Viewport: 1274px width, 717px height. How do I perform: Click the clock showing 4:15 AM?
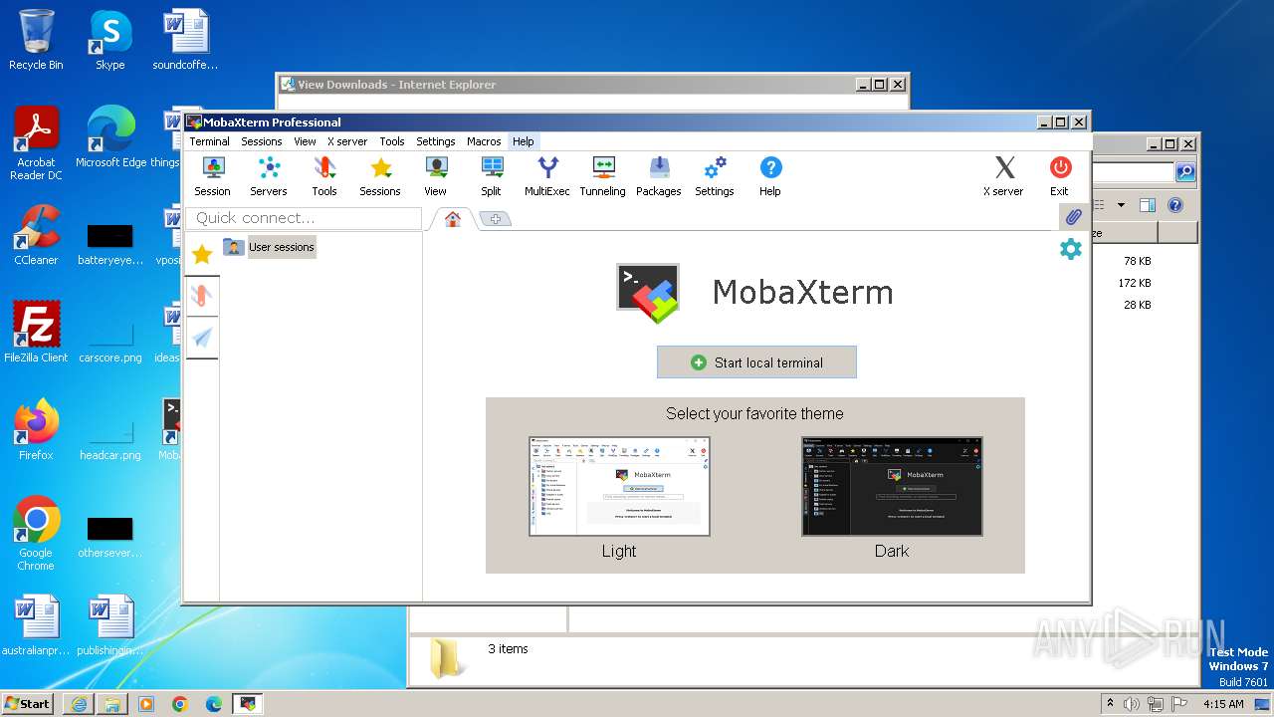coord(1223,704)
